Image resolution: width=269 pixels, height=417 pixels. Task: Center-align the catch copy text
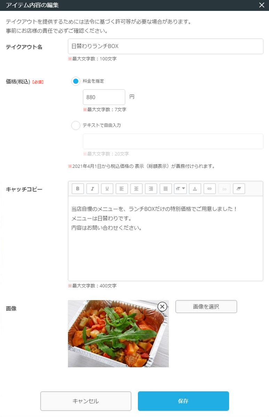pos(136,189)
